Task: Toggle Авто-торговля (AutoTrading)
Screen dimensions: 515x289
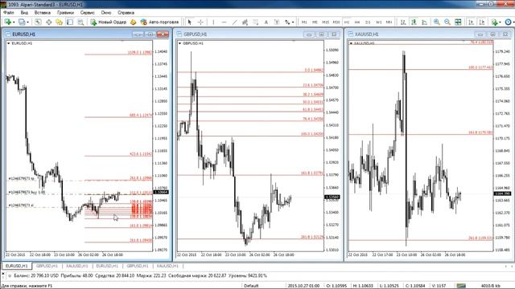Action: (x=159, y=22)
